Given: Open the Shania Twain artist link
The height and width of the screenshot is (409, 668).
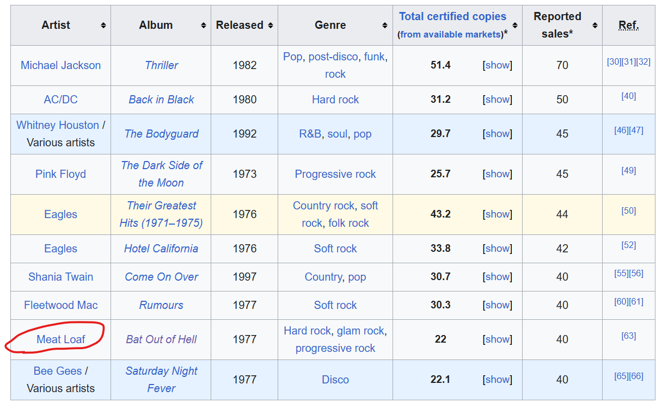Looking at the screenshot, I should coord(61,277).
